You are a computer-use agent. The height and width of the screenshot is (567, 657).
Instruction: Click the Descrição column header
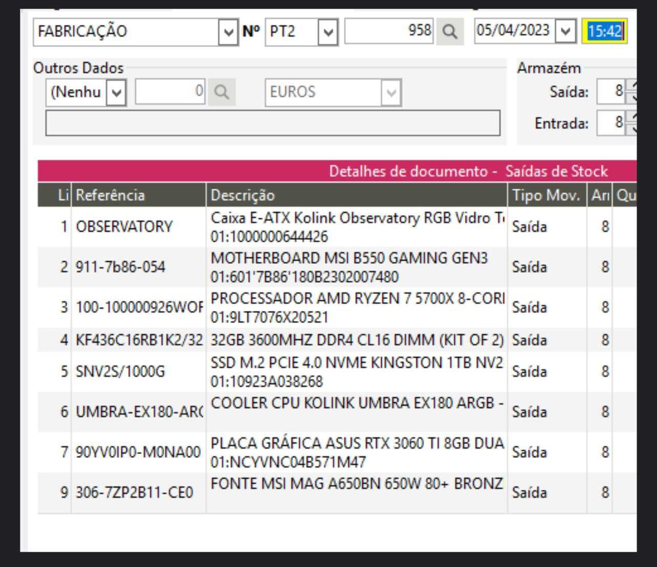click(357, 195)
